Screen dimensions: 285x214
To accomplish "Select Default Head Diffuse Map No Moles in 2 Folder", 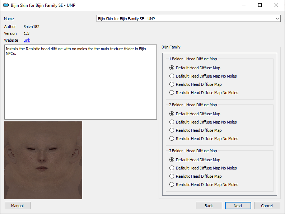I will (x=203, y=122).
